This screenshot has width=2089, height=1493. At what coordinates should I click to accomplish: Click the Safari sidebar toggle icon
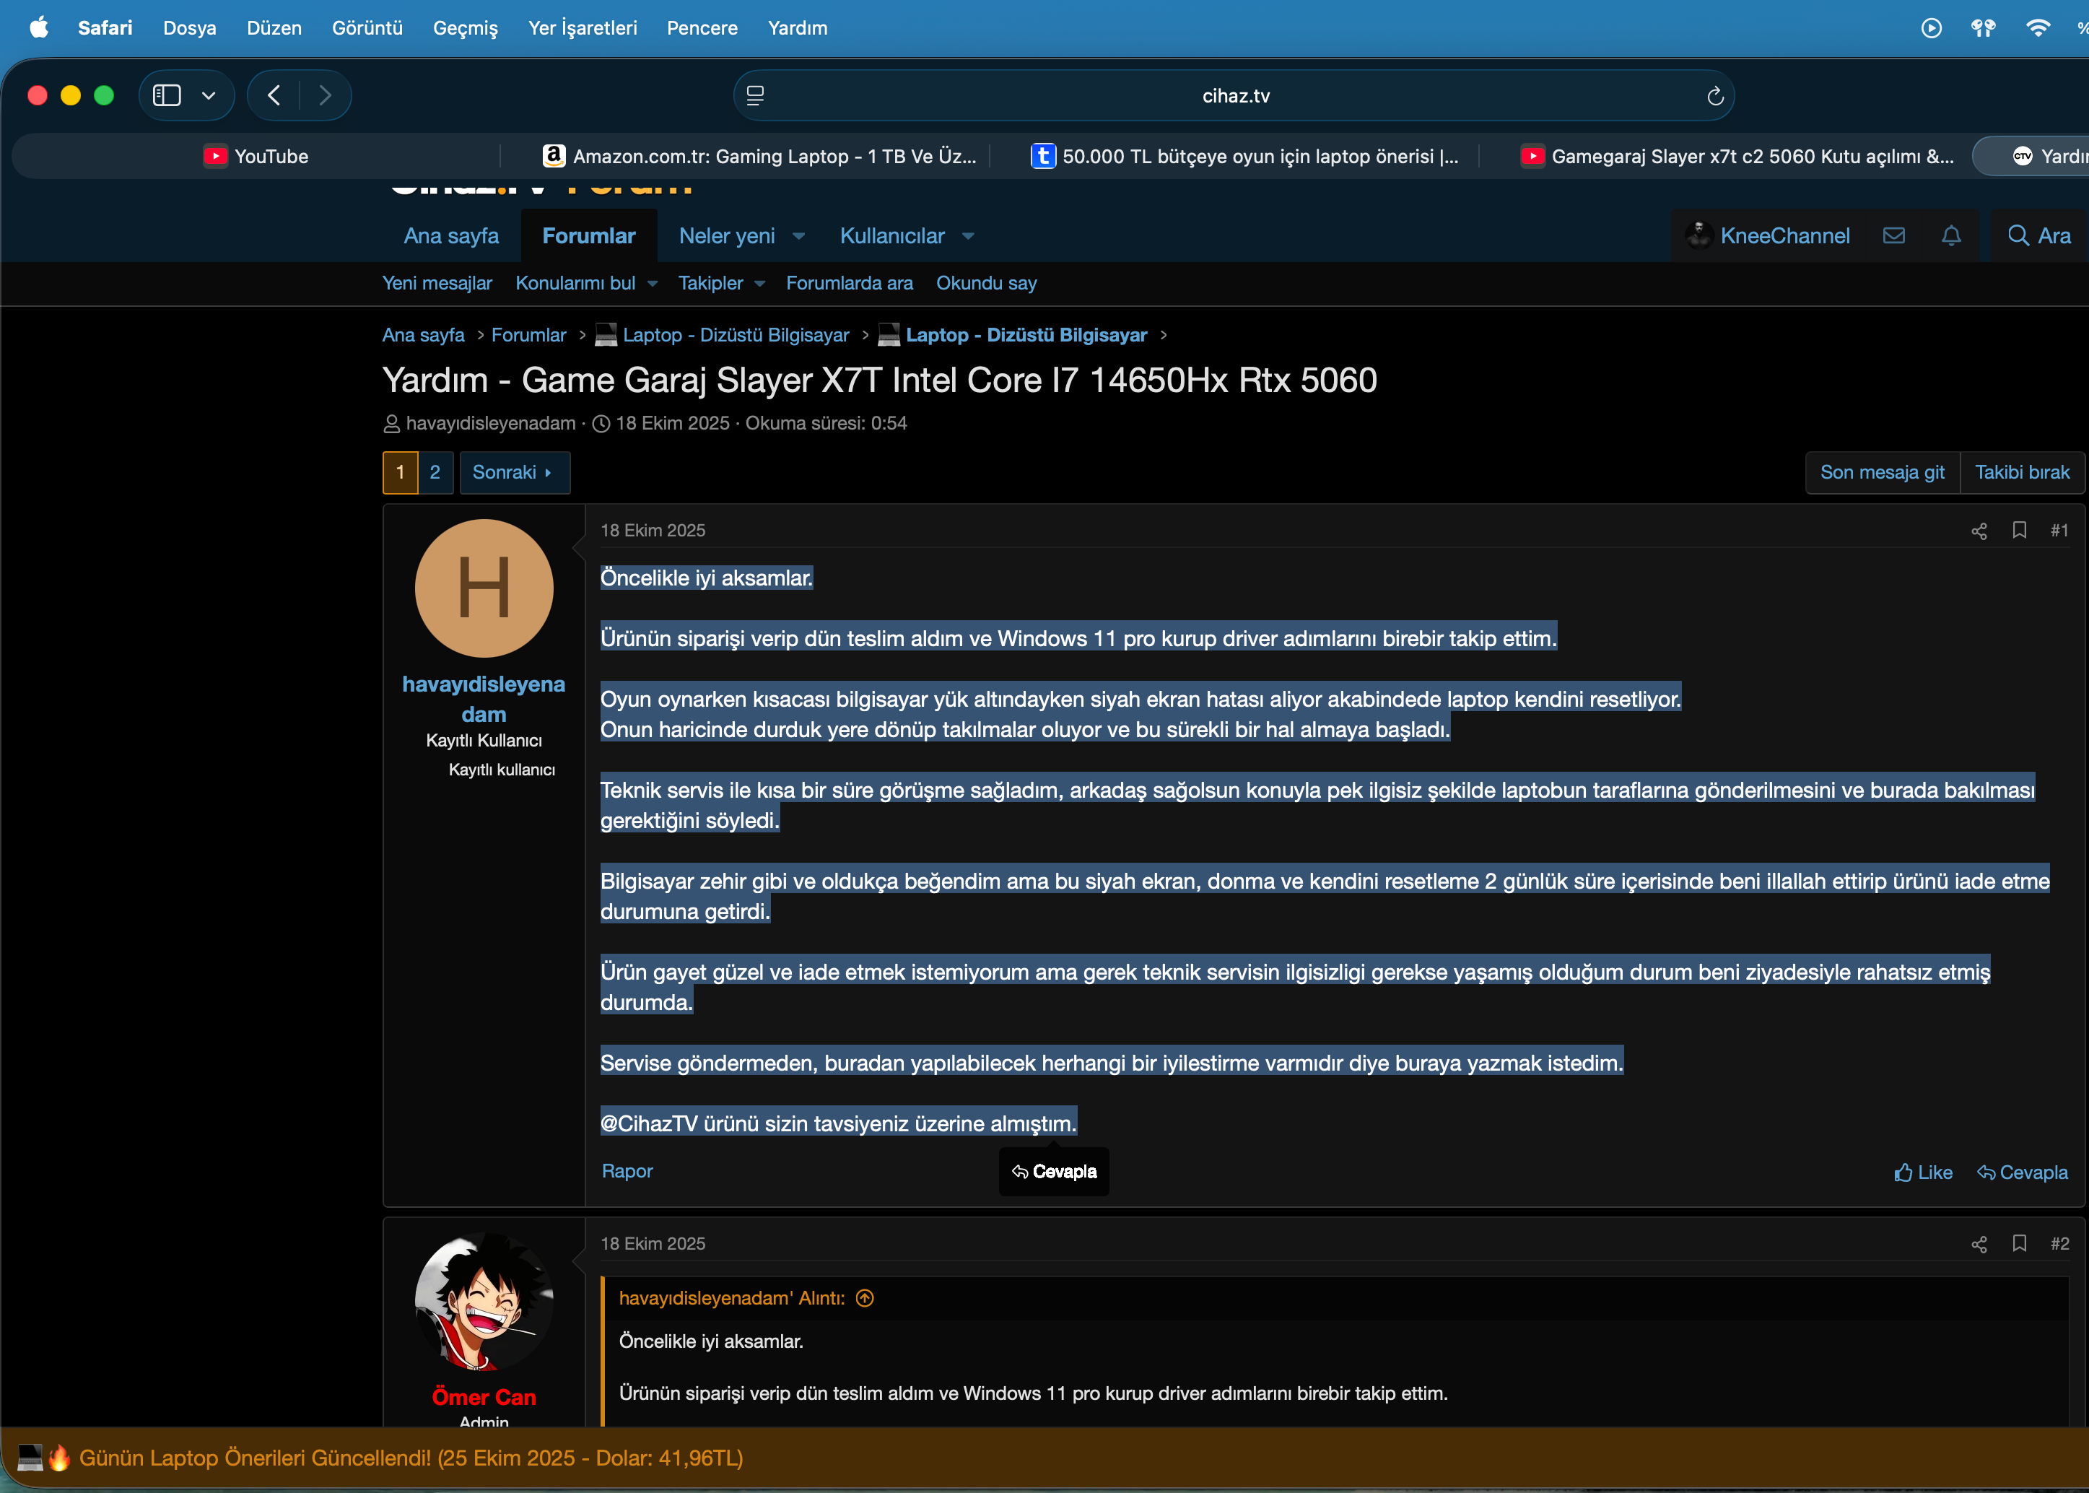click(x=166, y=95)
